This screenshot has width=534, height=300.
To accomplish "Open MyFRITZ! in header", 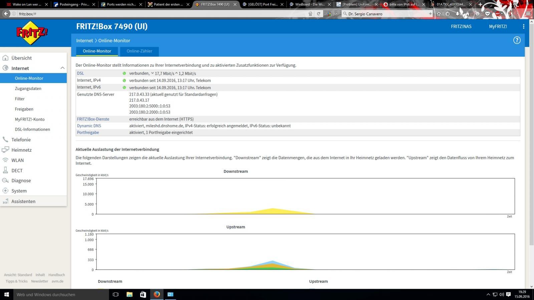I will [x=498, y=26].
